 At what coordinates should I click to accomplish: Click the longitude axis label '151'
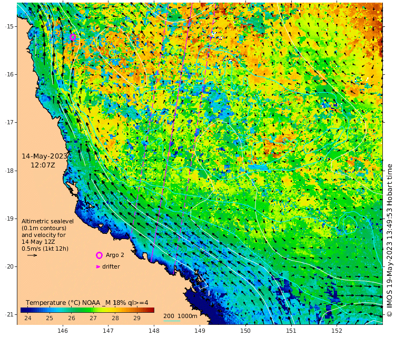pos(291,331)
